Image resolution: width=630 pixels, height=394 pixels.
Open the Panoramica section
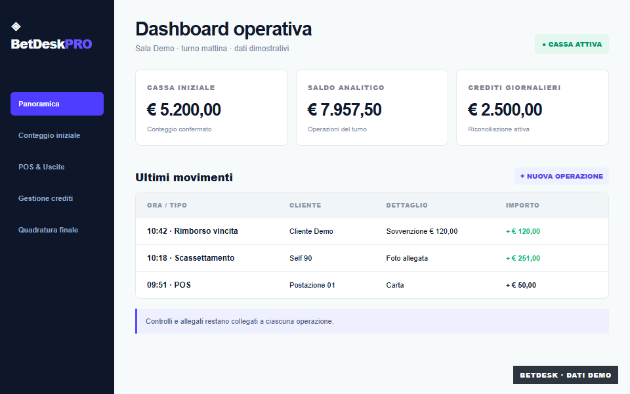(57, 104)
